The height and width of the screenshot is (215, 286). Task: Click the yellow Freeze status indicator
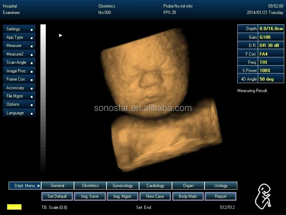coord(14,207)
